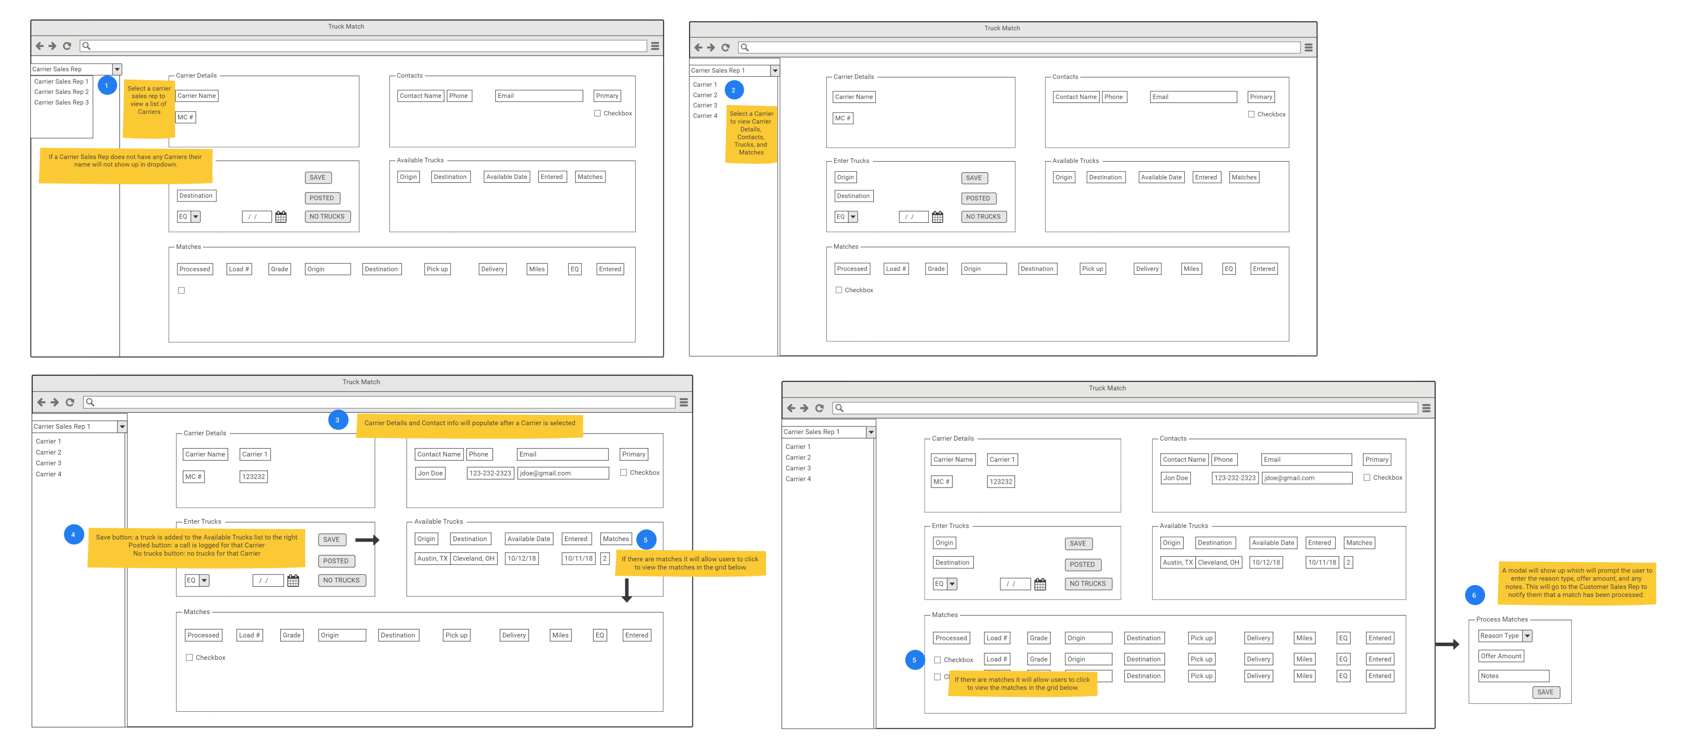
Task: Click NO TRUCKS button in step 3 mockup
Action: 341,580
